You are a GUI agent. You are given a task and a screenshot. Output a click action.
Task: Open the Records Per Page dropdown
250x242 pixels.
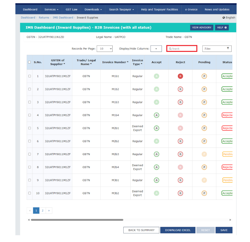coord(105,49)
